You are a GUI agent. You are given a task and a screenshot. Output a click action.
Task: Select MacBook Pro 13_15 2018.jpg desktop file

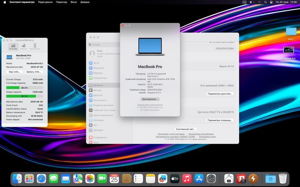point(288,54)
